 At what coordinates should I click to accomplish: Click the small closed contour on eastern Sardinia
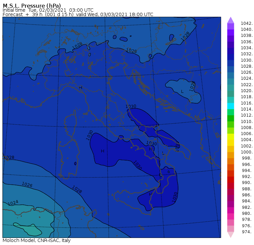(x=75, y=164)
